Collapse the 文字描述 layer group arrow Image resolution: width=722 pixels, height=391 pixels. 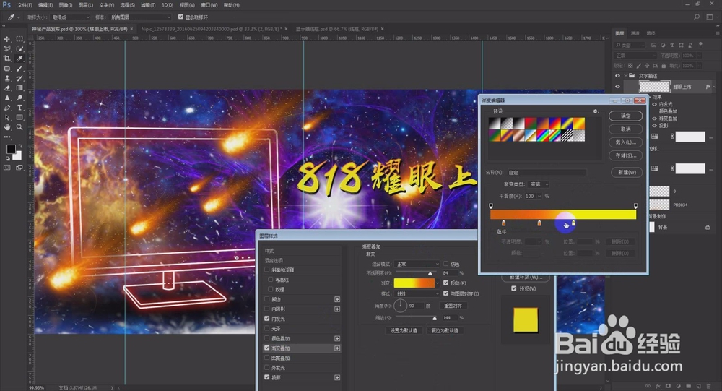(626, 76)
